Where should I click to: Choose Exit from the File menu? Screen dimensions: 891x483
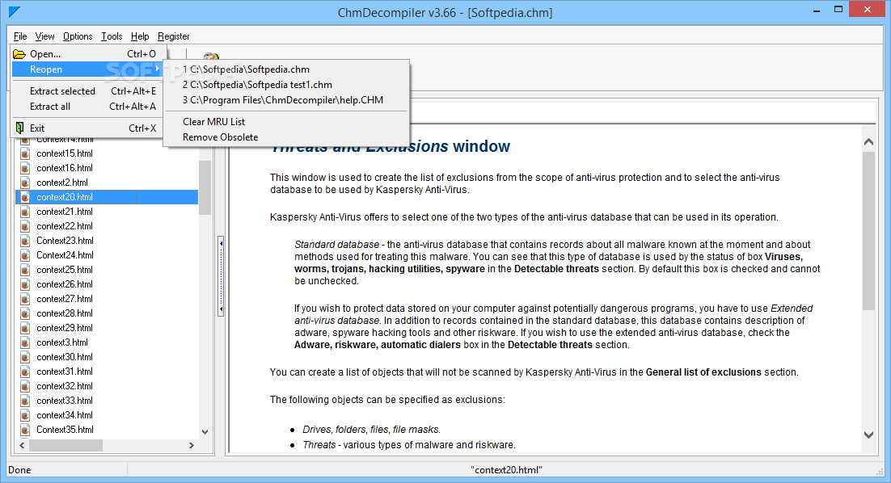click(x=87, y=128)
